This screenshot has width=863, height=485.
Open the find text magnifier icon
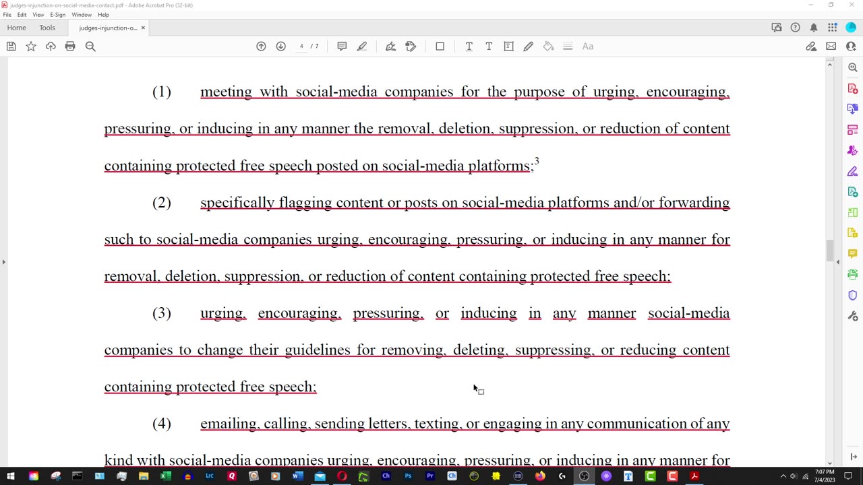pos(90,46)
